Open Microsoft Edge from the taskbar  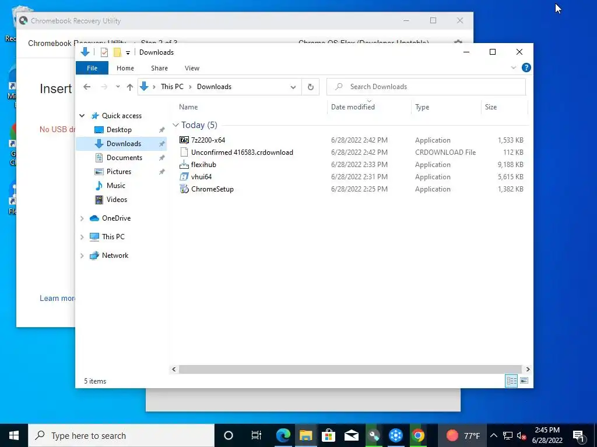pos(283,435)
